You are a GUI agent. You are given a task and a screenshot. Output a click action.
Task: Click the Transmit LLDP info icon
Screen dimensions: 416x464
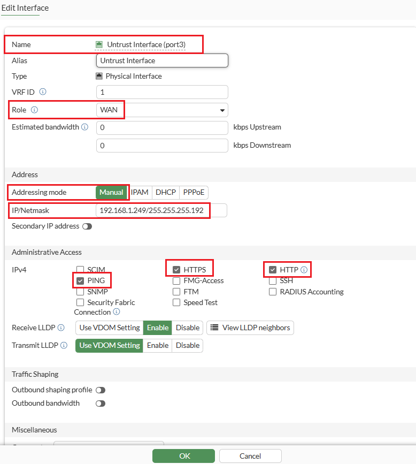[64, 345]
